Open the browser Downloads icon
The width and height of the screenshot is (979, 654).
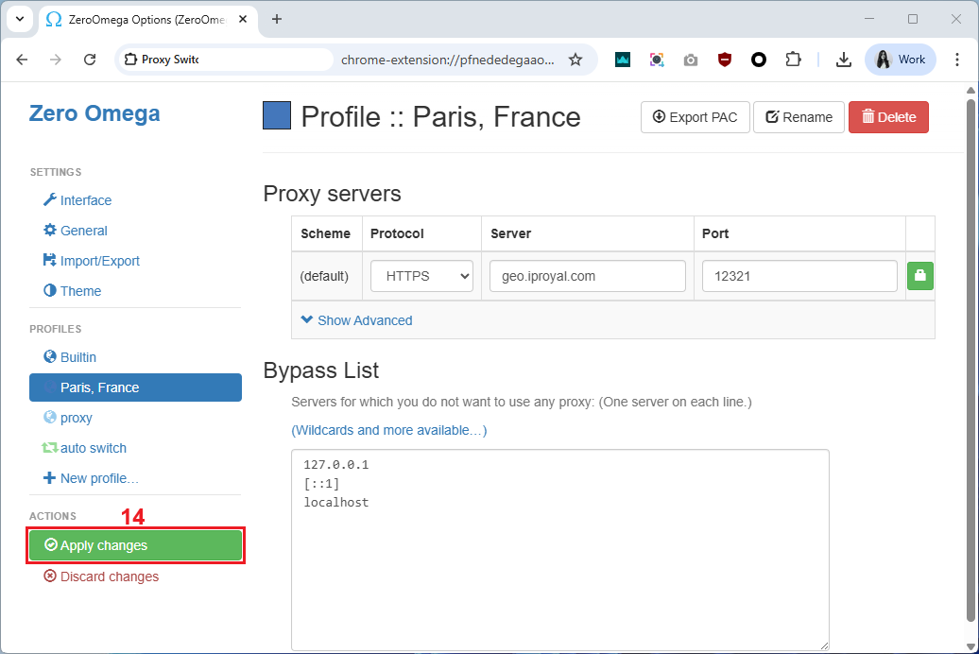[844, 60]
